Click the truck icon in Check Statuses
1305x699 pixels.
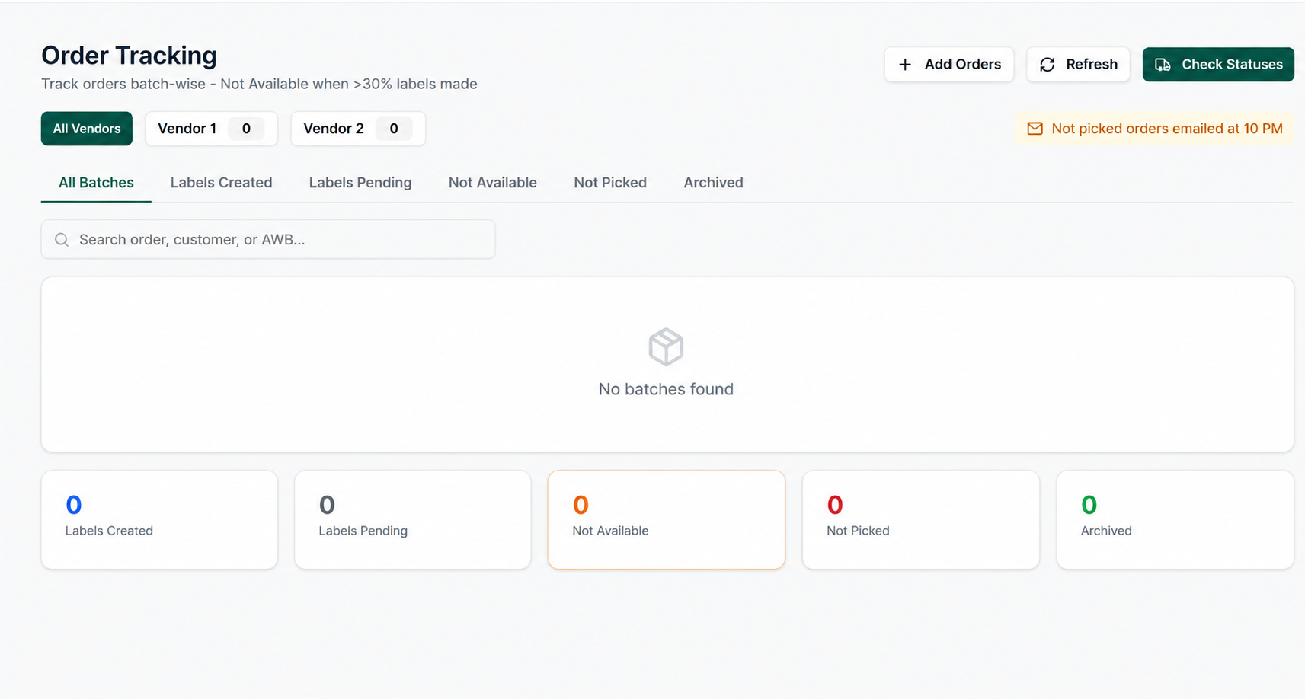[1163, 65]
